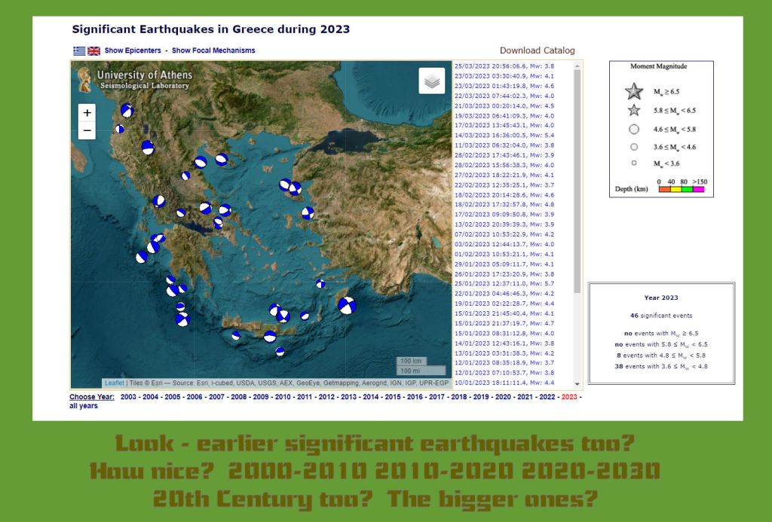Viewport: 772px width, 522px height.
Task: Download Catalog of earthquakes
Action: tap(537, 50)
